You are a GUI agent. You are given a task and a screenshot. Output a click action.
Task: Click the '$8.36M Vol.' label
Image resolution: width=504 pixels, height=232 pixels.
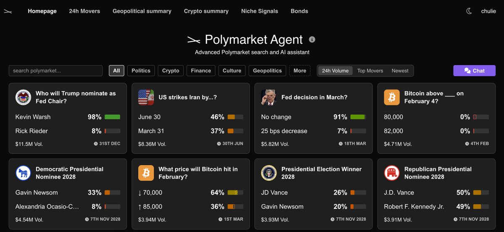click(152, 144)
